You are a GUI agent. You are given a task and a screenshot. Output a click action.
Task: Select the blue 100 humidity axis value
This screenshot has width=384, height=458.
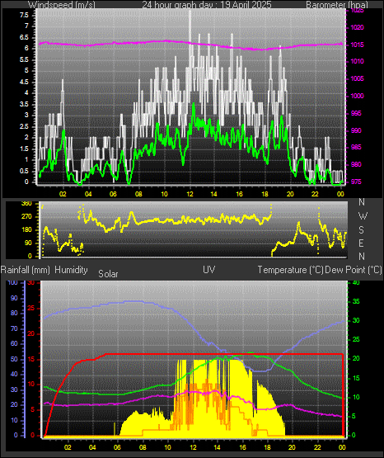(13, 282)
